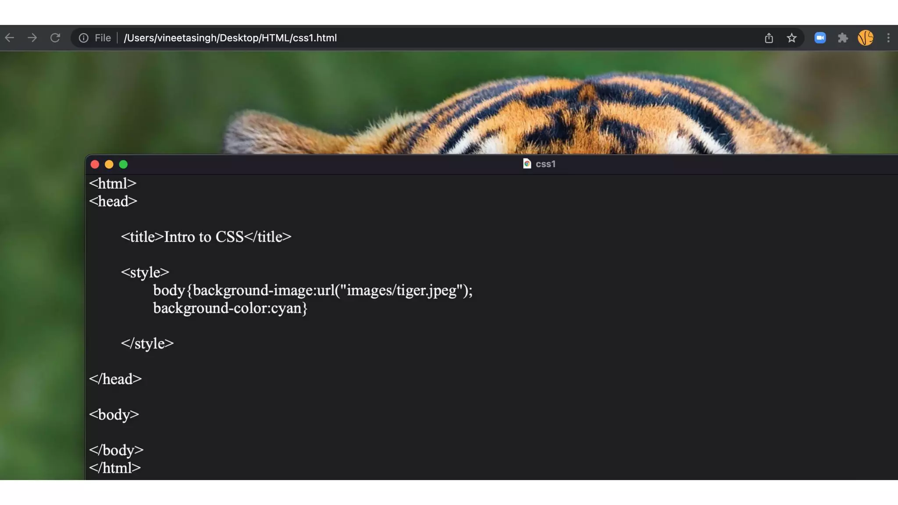
Task: Click the forward navigation arrow
Action: [x=32, y=38]
